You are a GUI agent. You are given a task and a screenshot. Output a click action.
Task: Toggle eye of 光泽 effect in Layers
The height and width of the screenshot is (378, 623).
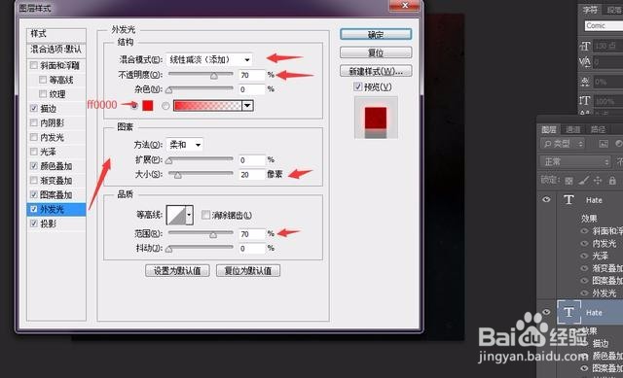pyautogui.click(x=584, y=256)
